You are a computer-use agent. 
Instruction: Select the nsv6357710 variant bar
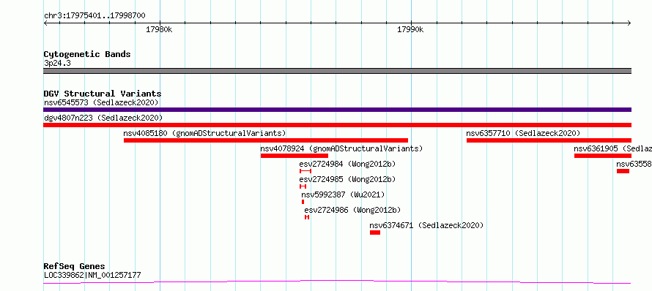pyautogui.click(x=549, y=140)
